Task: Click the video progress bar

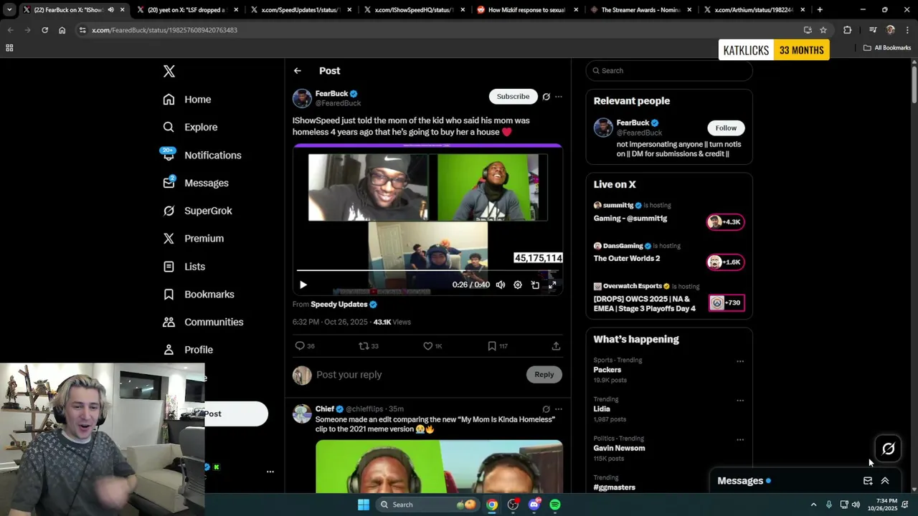Action: 428,270
